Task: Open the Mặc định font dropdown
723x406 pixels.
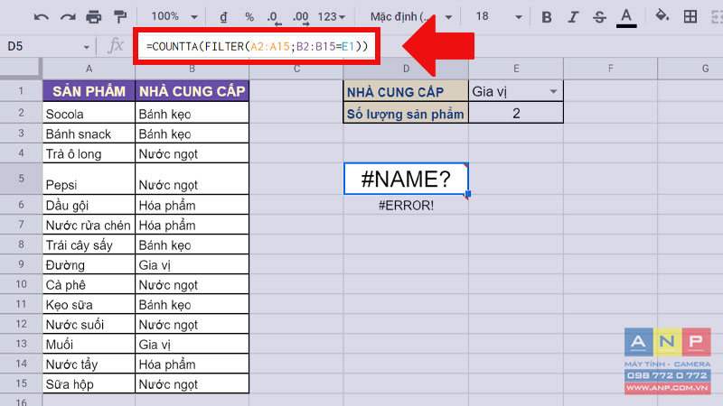Action: click(410, 17)
